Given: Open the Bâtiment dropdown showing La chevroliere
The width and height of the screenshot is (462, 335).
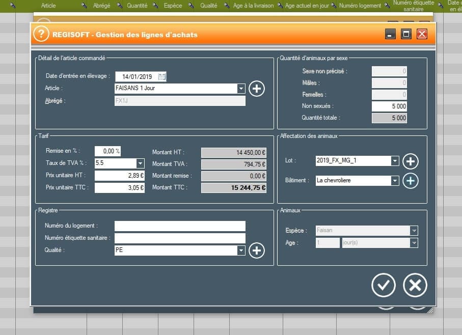Looking at the screenshot, I should pyautogui.click(x=394, y=181).
